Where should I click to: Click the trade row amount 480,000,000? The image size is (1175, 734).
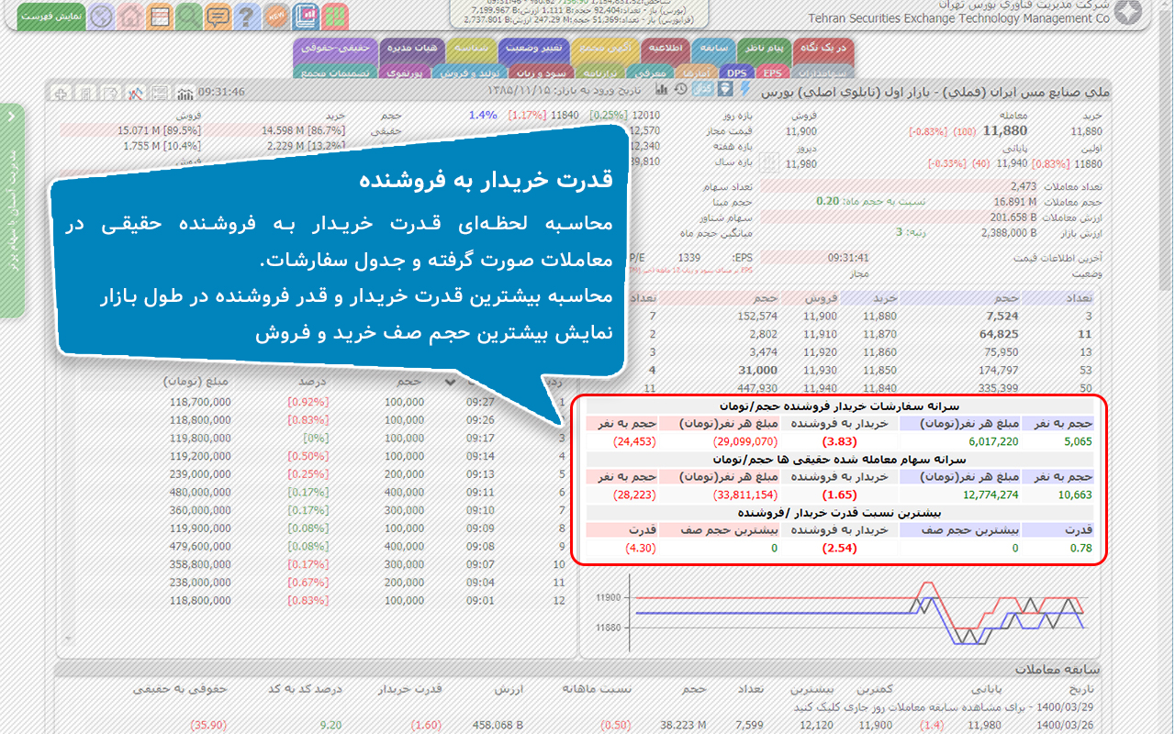(x=200, y=492)
